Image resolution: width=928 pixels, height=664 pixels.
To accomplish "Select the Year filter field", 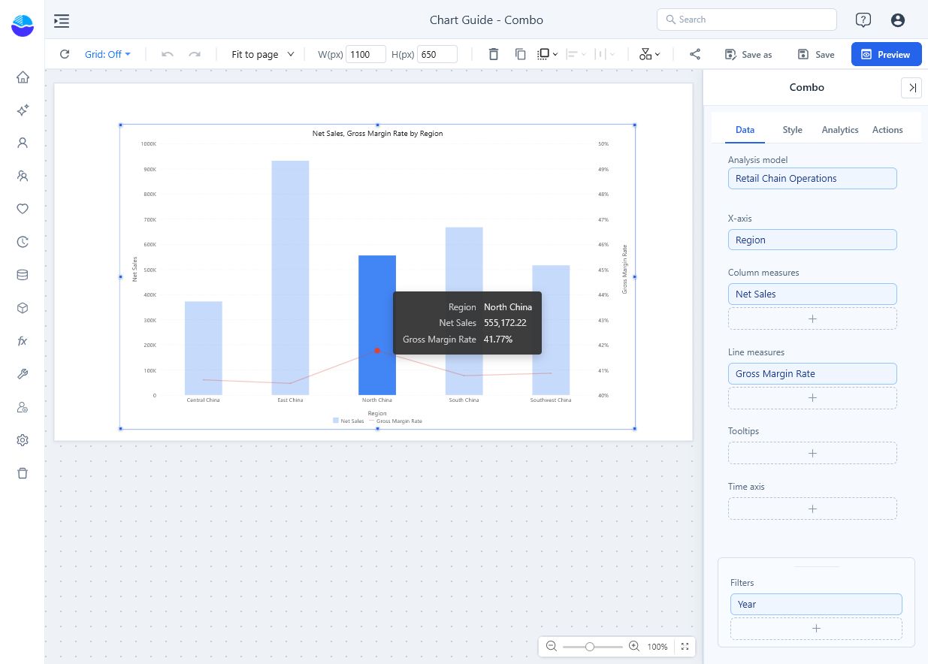I will tap(816, 605).
